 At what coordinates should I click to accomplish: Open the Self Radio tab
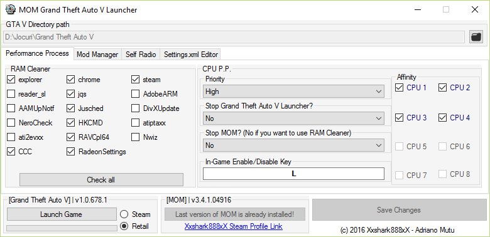[x=141, y=55]
